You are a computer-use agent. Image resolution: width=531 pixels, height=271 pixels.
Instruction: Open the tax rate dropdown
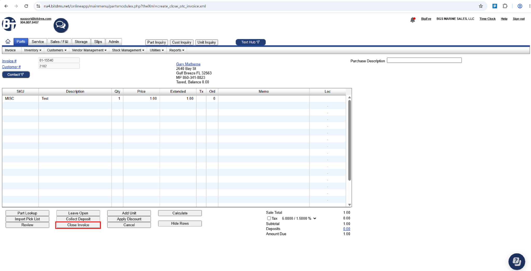click(299, 218)
